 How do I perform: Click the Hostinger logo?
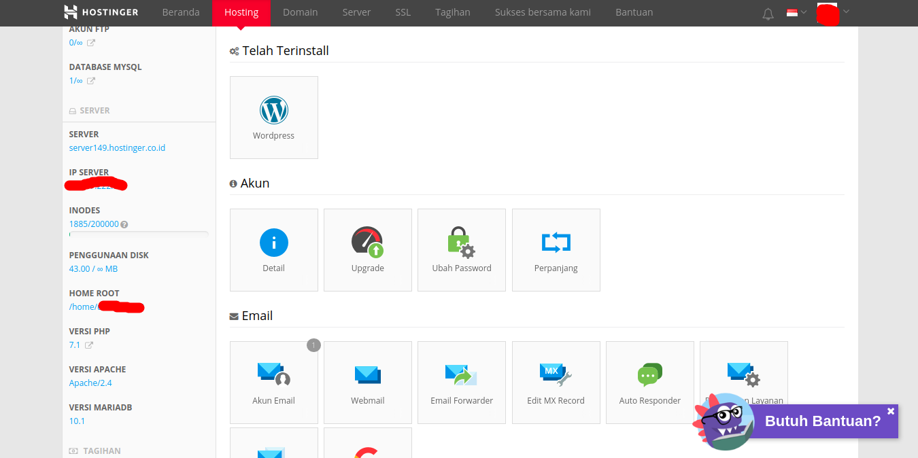[101, 12]
